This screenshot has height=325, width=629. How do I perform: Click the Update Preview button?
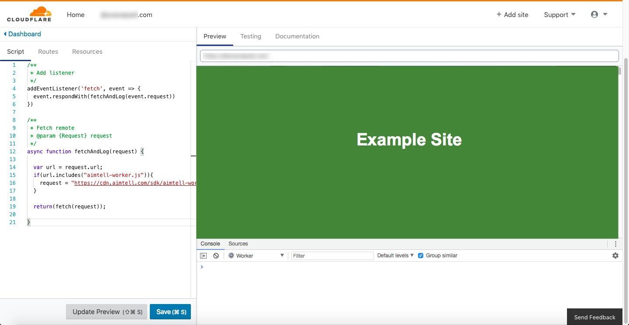coord(107,312)
